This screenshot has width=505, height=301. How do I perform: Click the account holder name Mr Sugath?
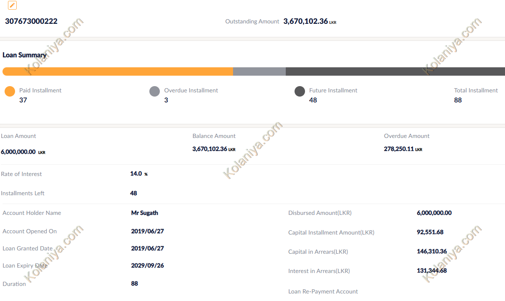point(145,213)
